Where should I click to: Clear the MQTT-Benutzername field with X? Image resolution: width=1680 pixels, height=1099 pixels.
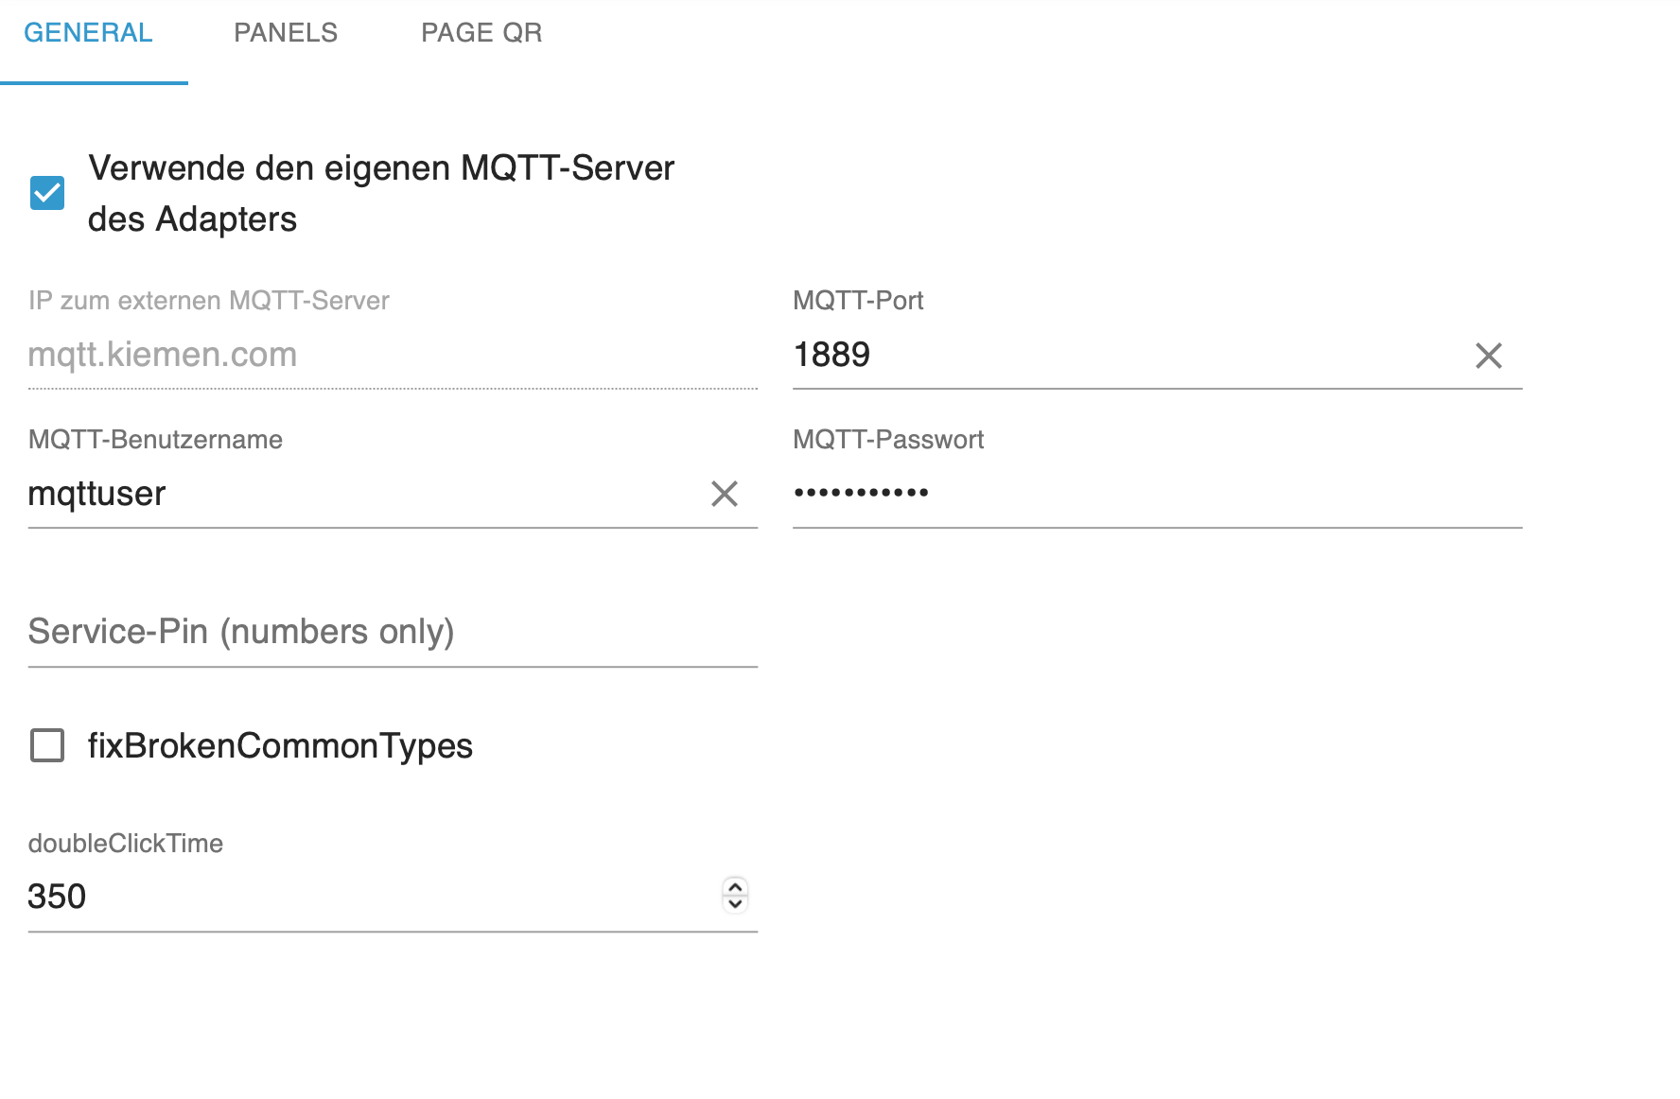[724, 494]
